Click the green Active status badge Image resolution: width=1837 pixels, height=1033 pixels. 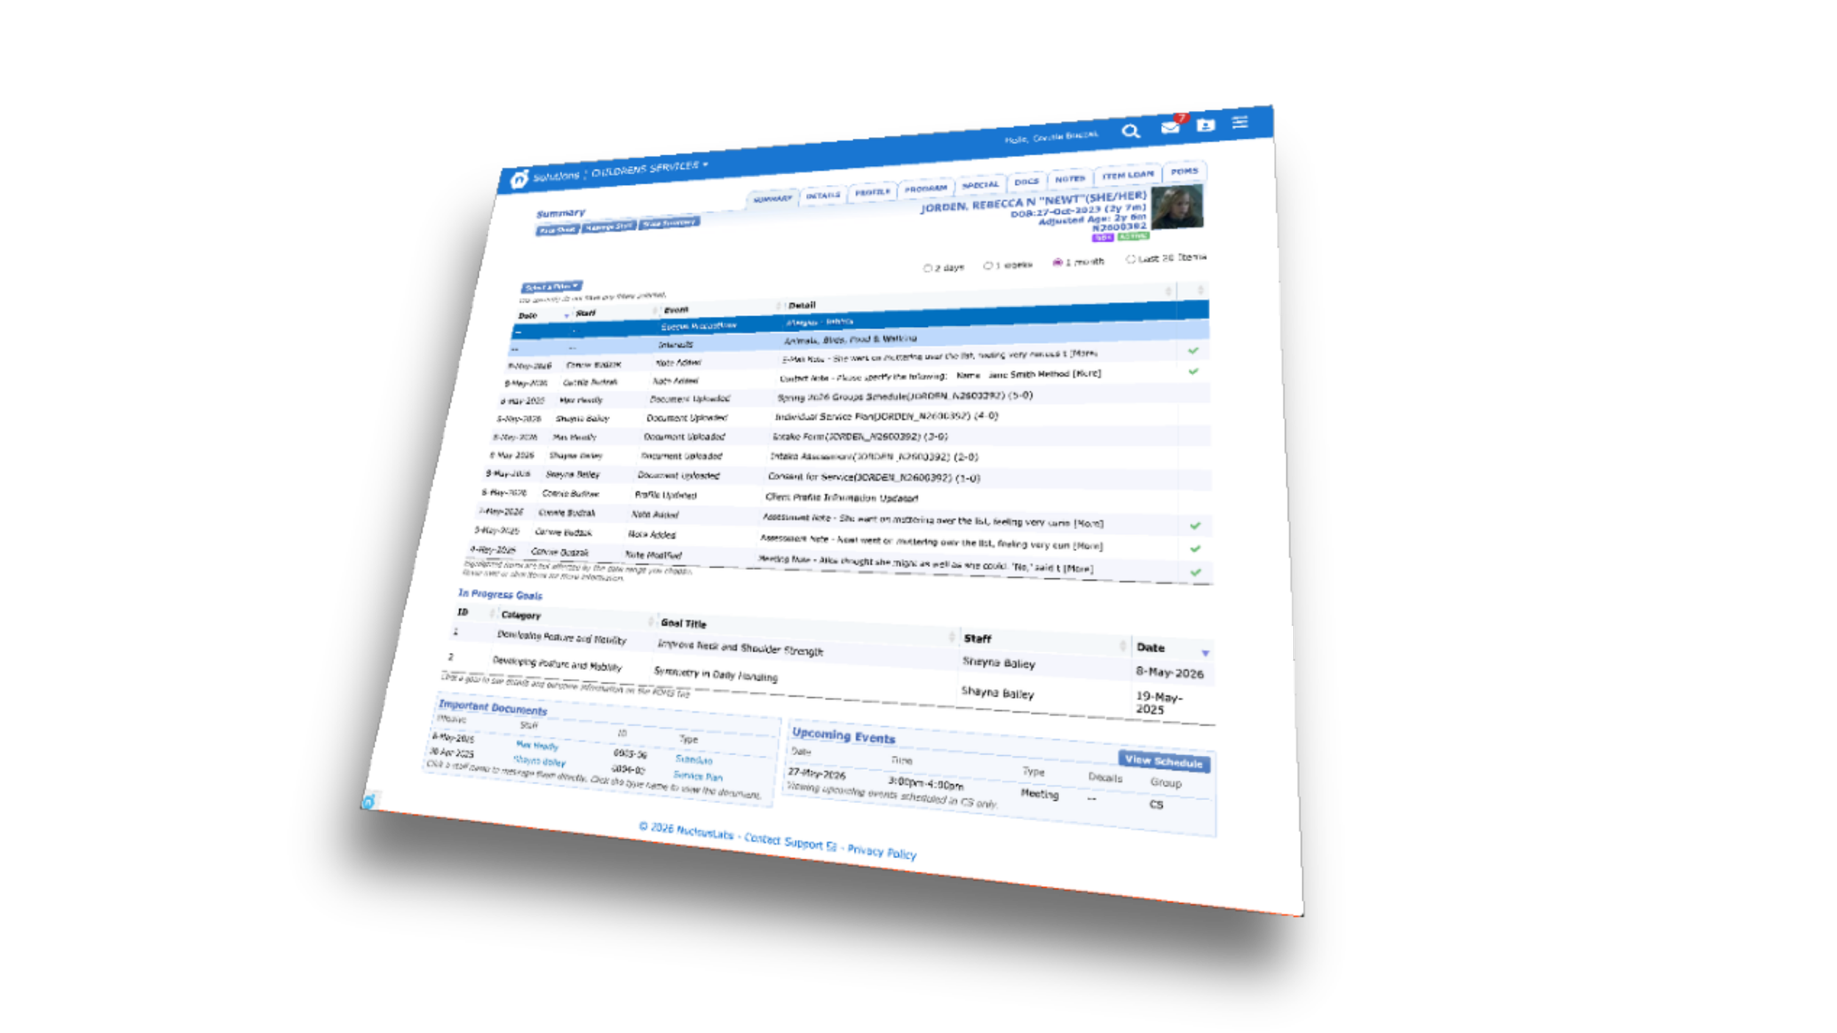(1132, 236)
